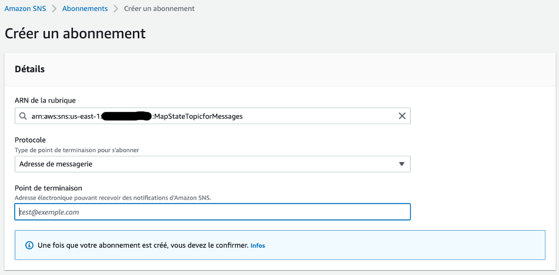The height and width of the screenshot is (275, 559).
Task: Open the Adresse de messagerie protocol selector
Action: (212, 164)
